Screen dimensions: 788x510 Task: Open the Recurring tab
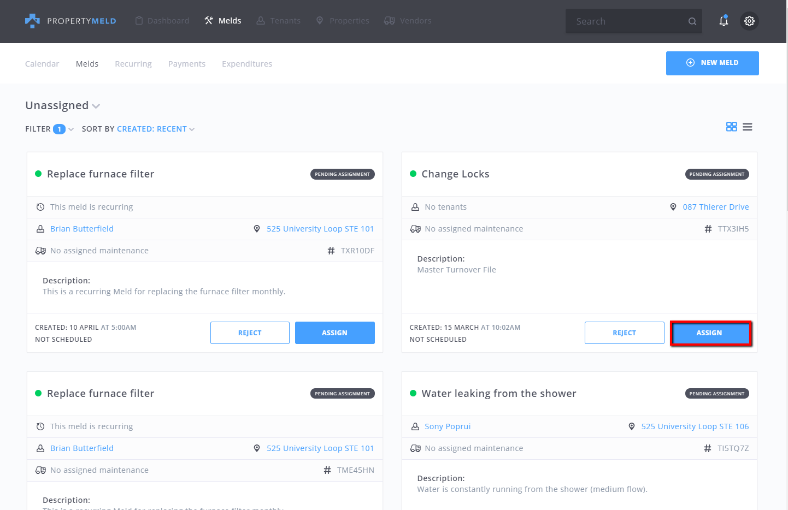[133, 64]
